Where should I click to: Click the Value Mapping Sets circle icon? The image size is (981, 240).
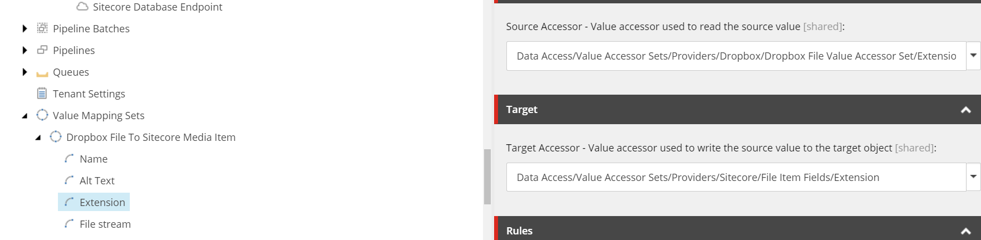point(42,115)
